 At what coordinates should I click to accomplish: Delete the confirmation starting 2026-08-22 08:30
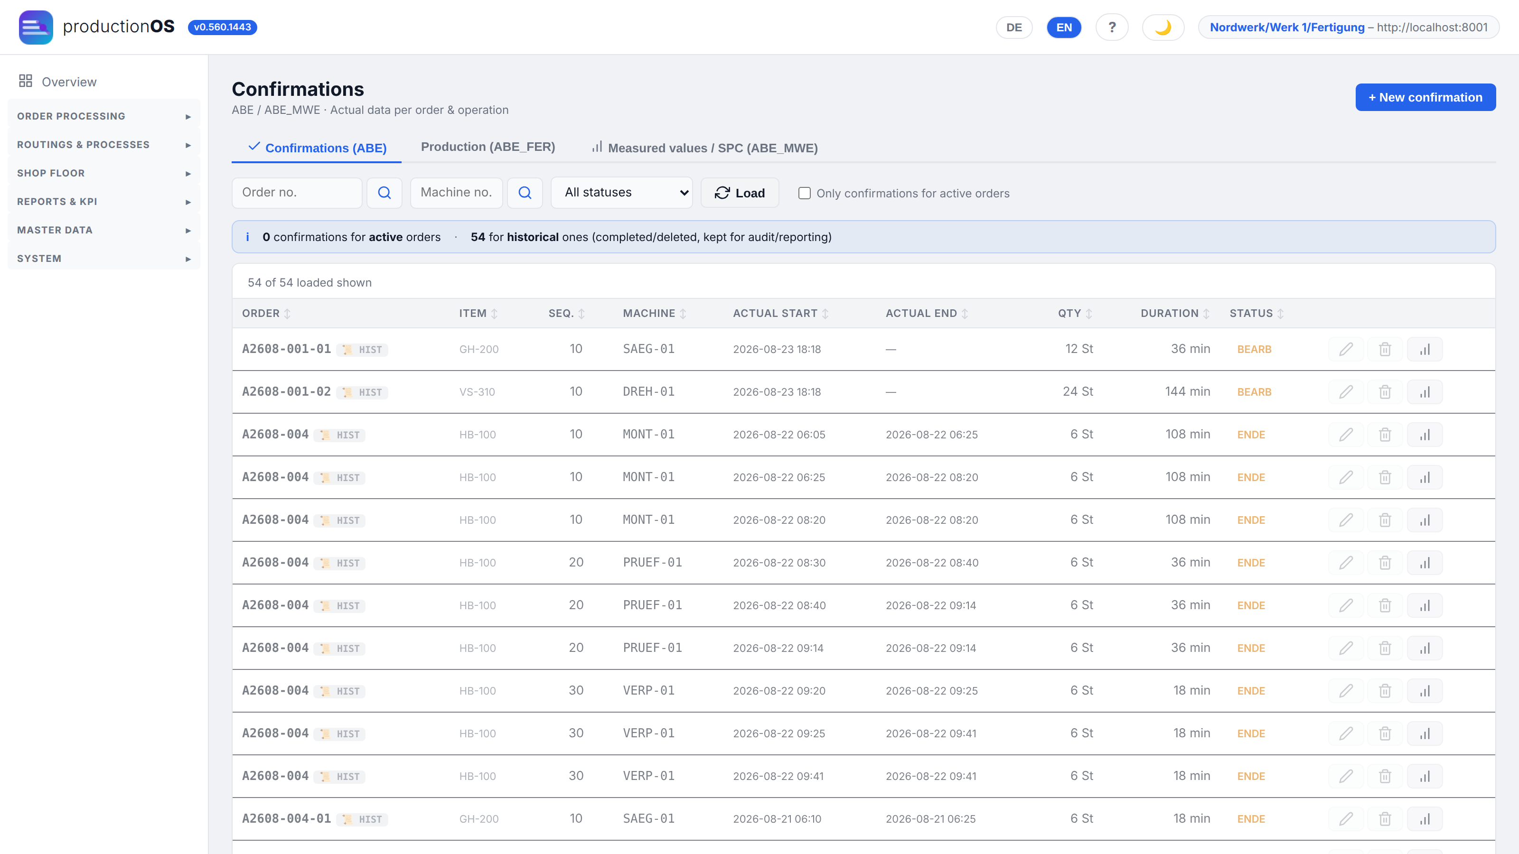tap(1385, 563)
